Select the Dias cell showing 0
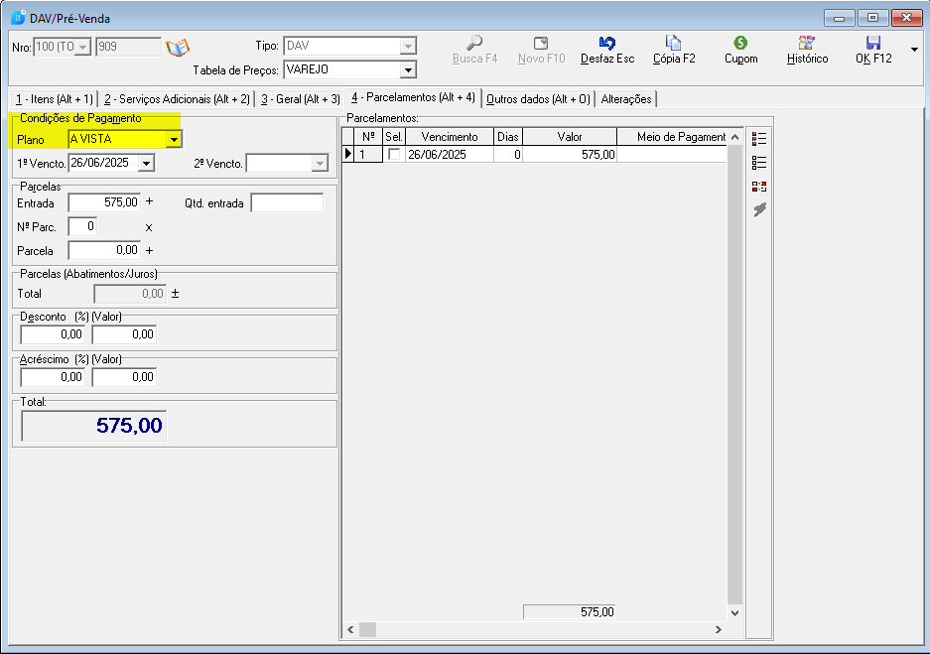 508,154
